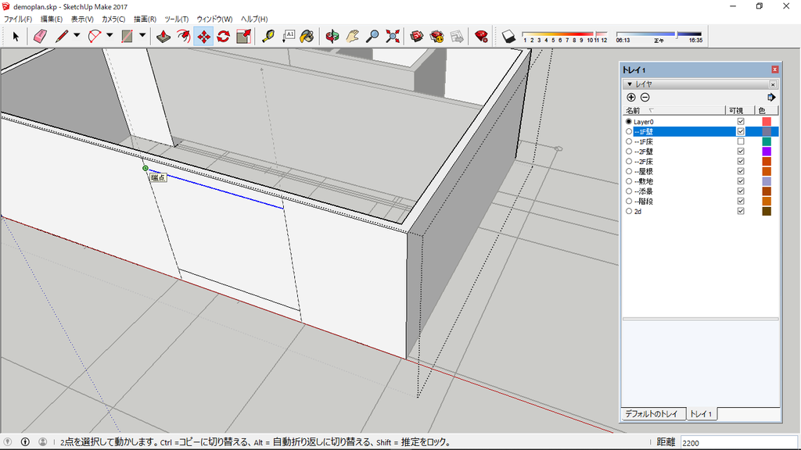Add a new layer with plus icon

point(631,98)
